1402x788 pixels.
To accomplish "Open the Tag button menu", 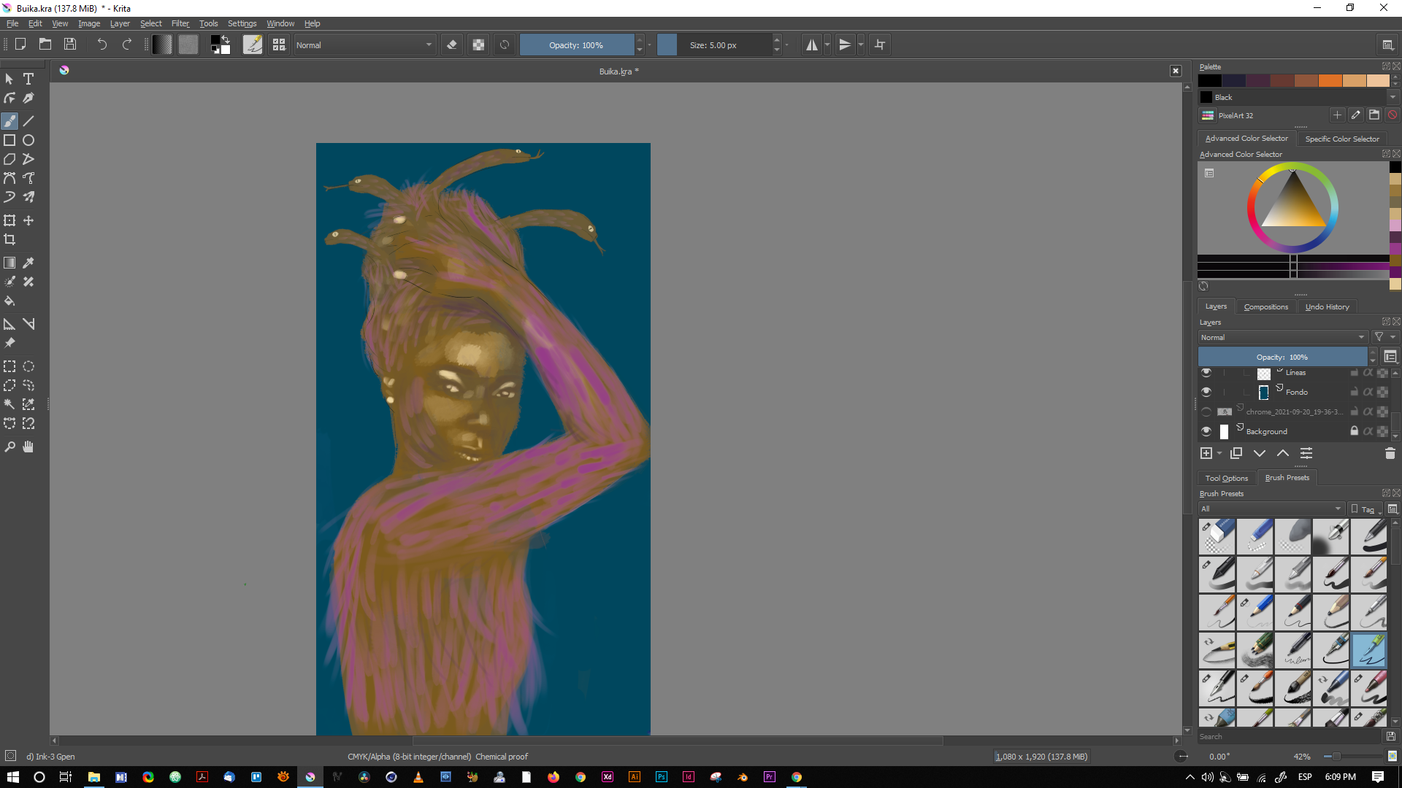I will (1366, 509).
